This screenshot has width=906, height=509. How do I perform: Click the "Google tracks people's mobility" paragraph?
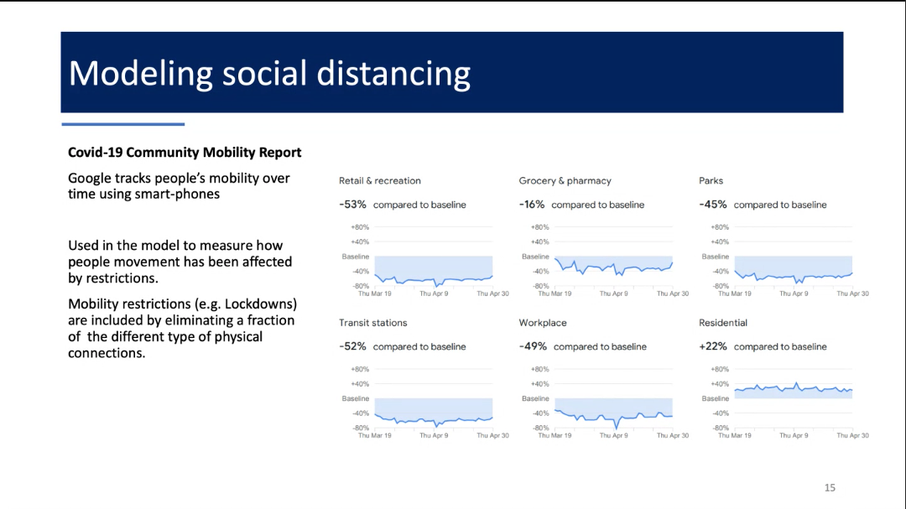tap(178, 186)
